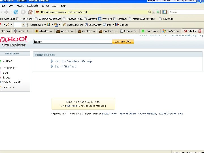Click the green Go arrow button

(158, 12)
